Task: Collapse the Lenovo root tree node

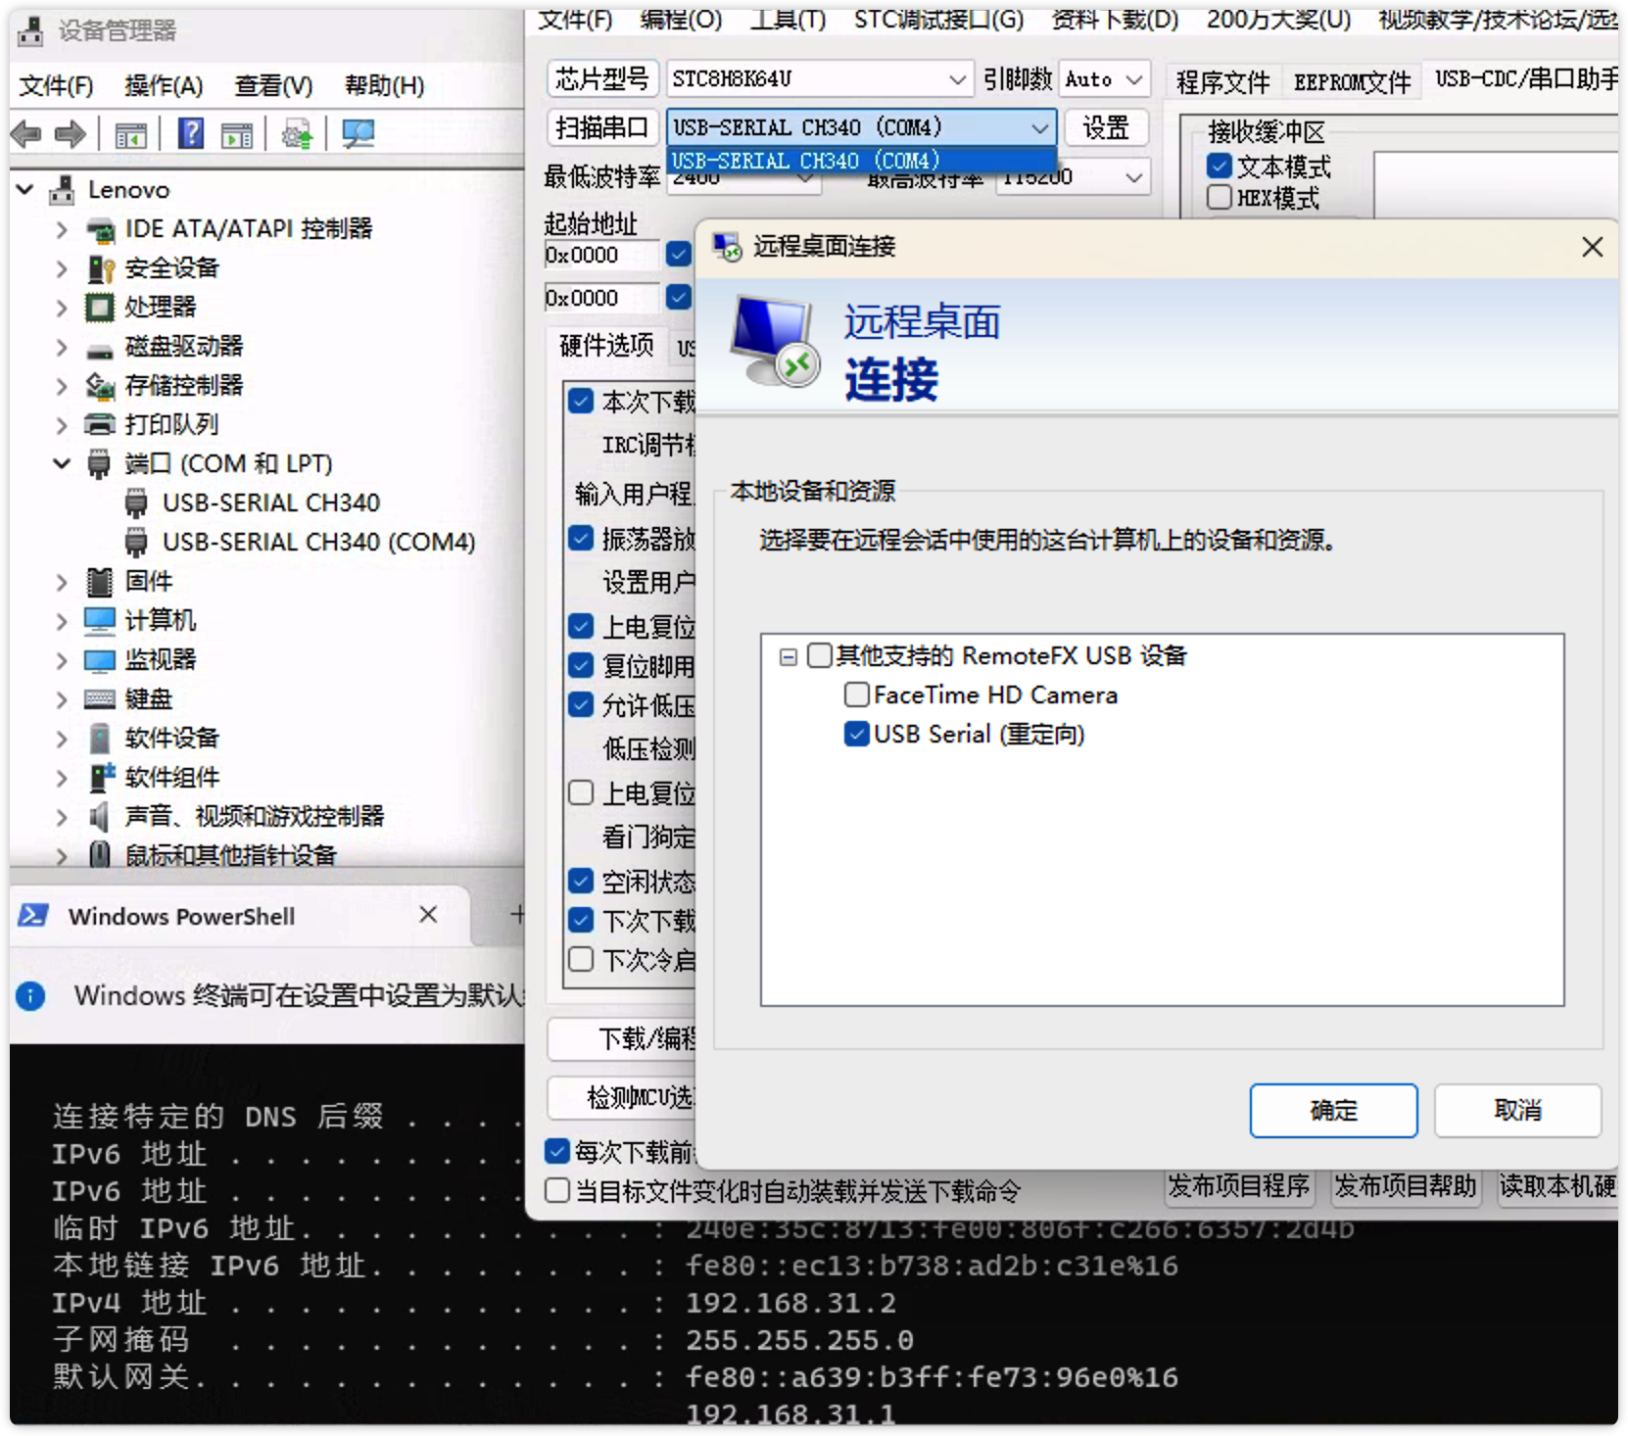Action: coord(25,189)
